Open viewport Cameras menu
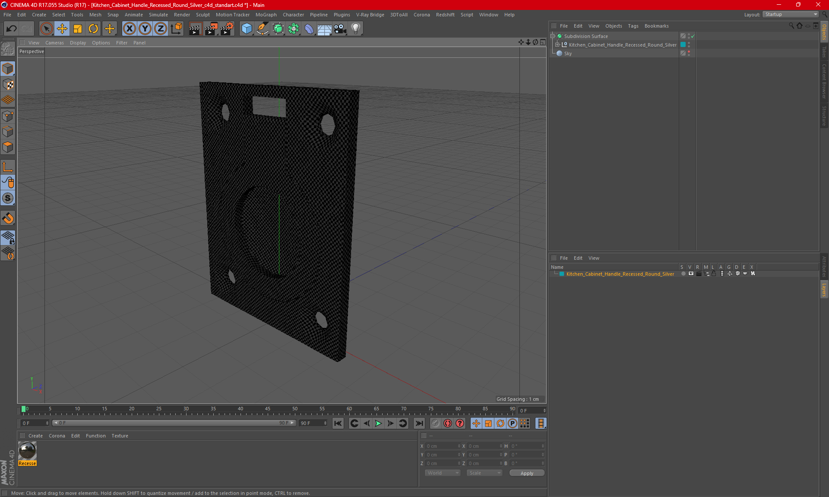Viewport: 829px width, 497px height. [x=54, y=43]
